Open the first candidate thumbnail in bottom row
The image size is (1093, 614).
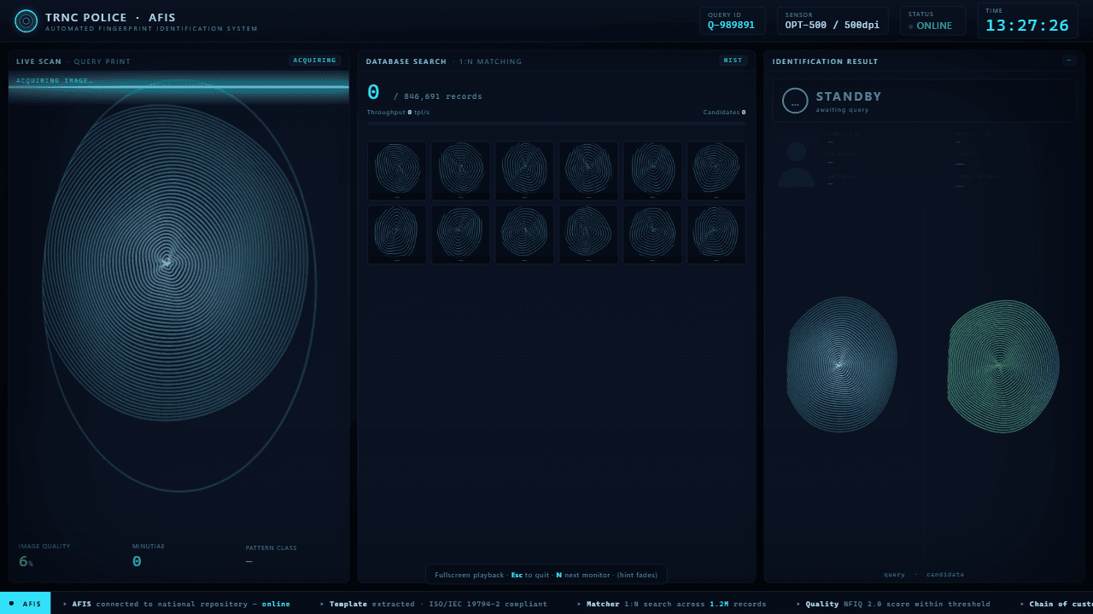coord(397,235)
